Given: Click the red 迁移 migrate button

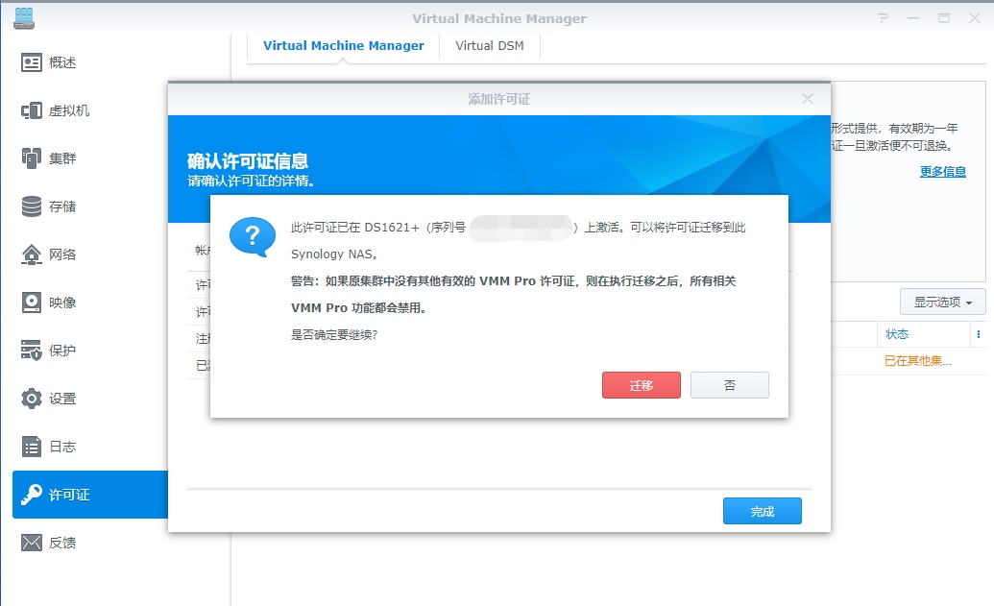Looking at the screenshot, I should coord(641,385).
